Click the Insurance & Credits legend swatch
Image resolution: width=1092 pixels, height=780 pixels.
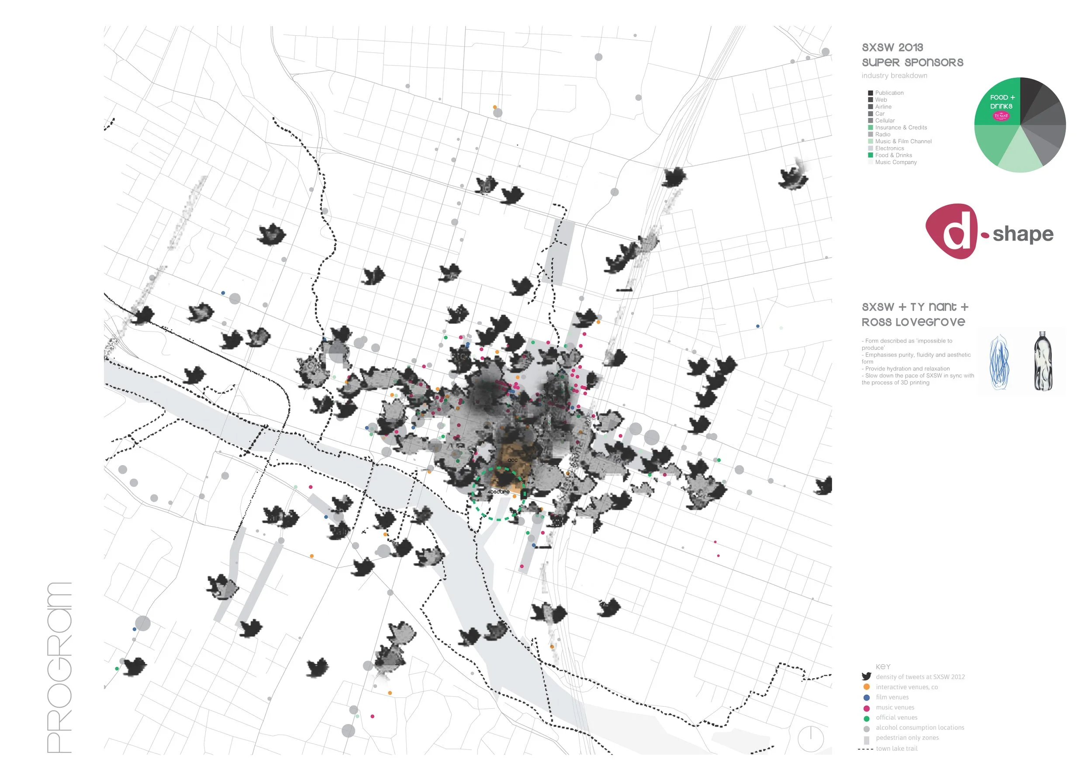coord(870,127)
